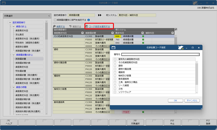Click the green check icon in the 840 row
This screenshot has width=217, height=130.
[143, 43]
